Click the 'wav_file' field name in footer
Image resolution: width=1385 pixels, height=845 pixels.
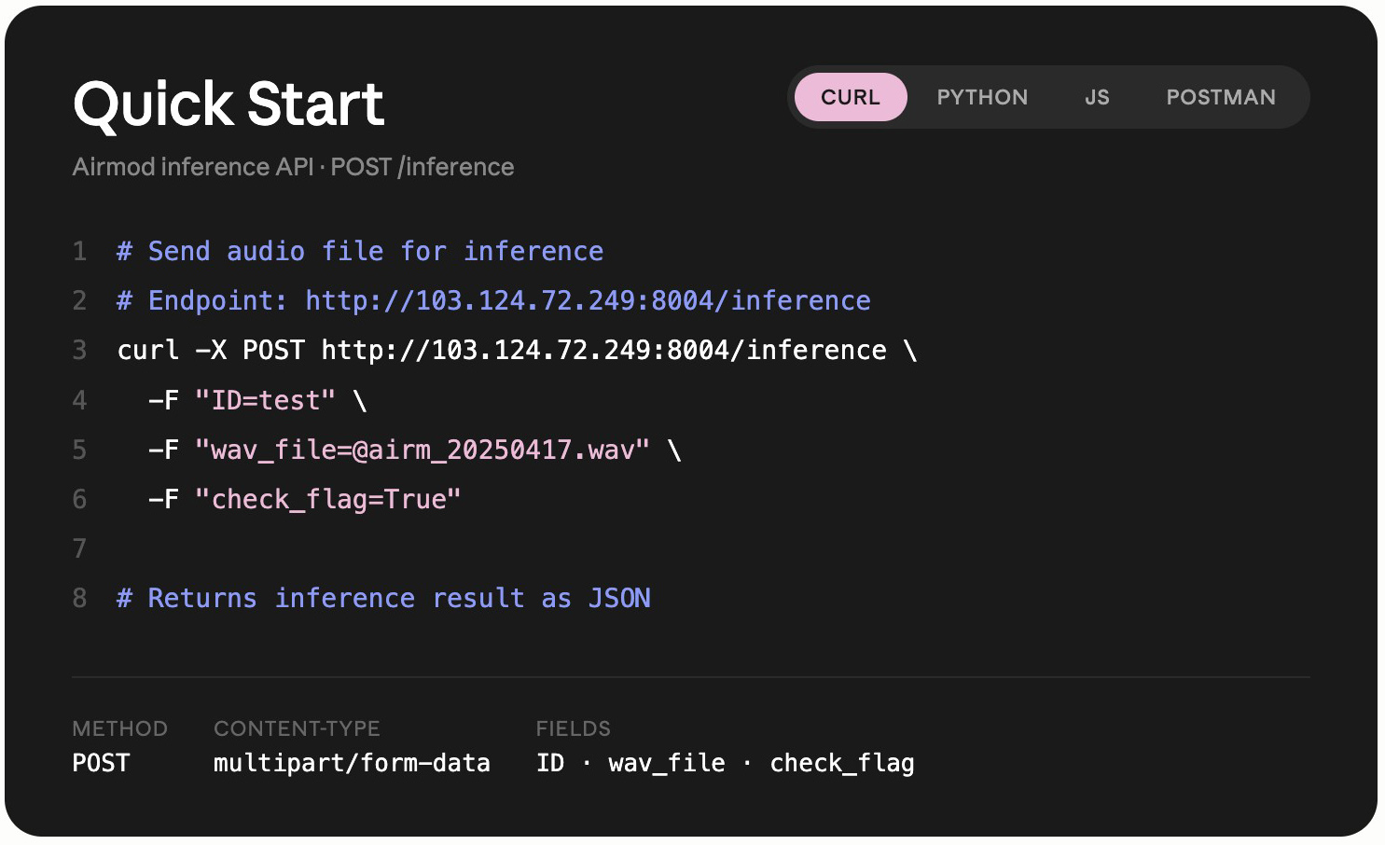pyautogui.click(x=667, y=763)
